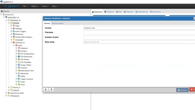Click the Tables icon
195x110 pixels.
[19, 76]
